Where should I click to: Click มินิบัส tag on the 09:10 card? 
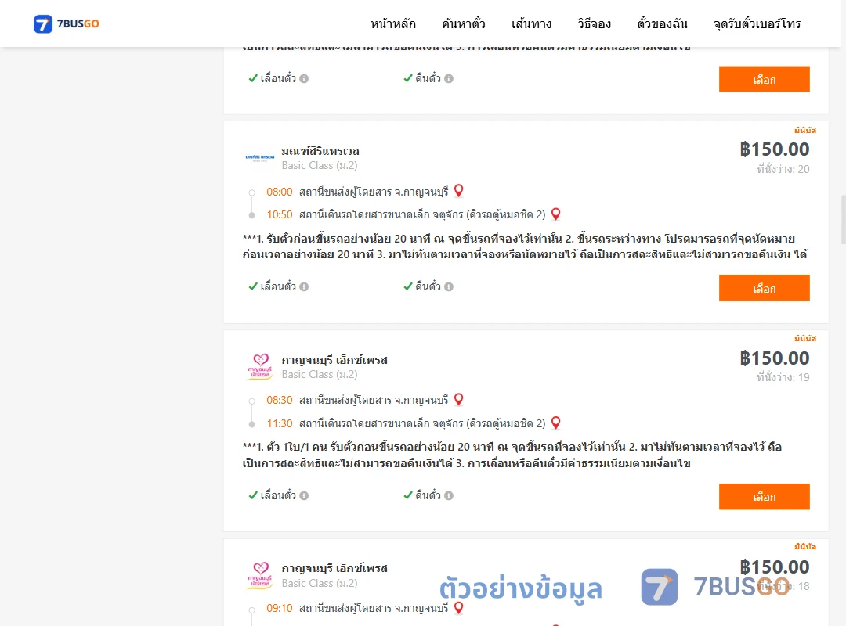(x=805, y=547)
